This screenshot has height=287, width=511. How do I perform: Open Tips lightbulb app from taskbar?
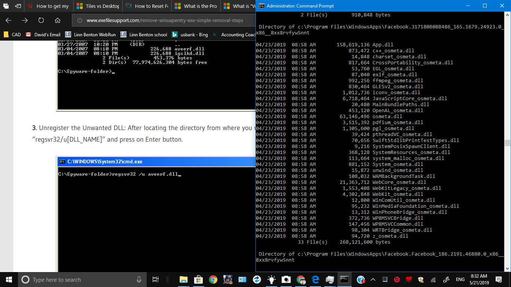[x=272, y=280]
